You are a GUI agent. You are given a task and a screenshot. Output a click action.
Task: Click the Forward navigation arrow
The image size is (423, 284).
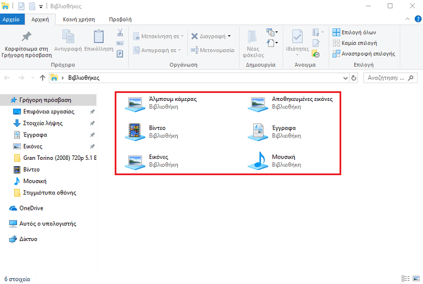coord(21,78)
